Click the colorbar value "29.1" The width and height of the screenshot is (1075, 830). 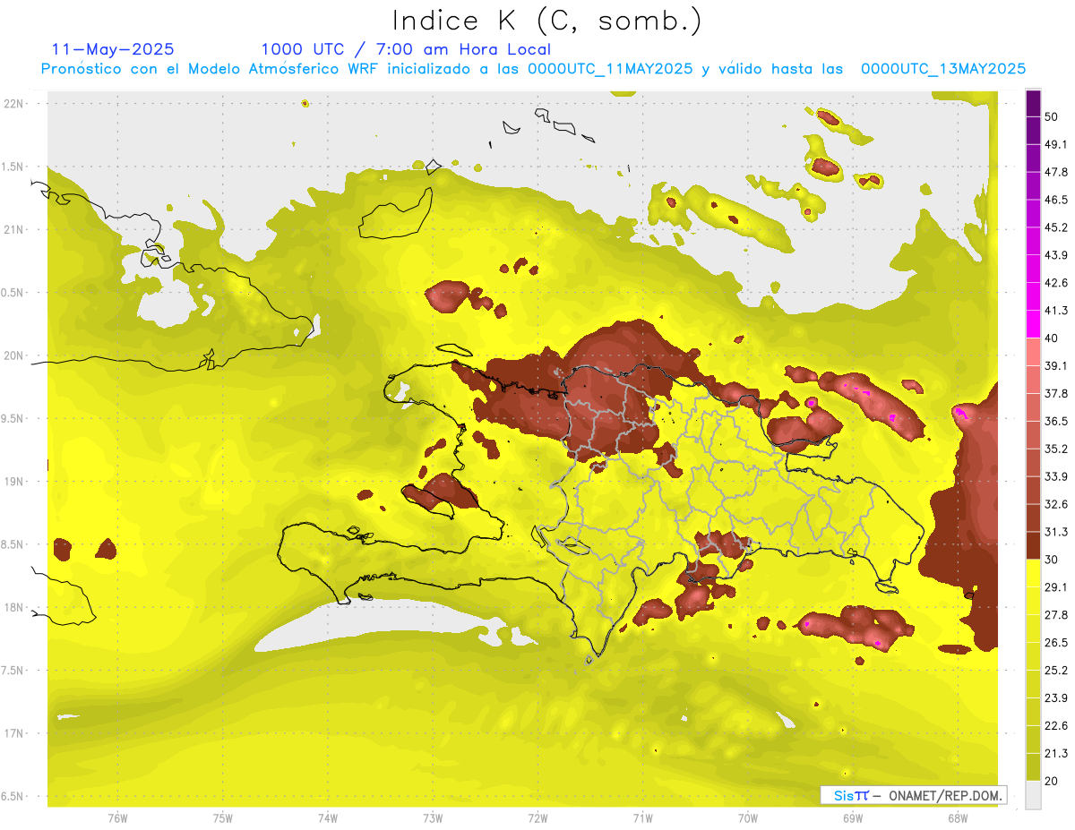click(x=1056, y=587)
